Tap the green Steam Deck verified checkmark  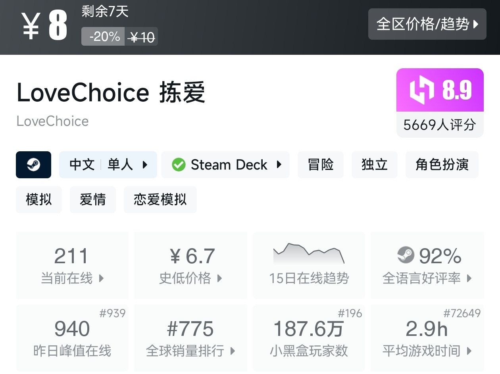pyautogui.click(x=179, y=165)
